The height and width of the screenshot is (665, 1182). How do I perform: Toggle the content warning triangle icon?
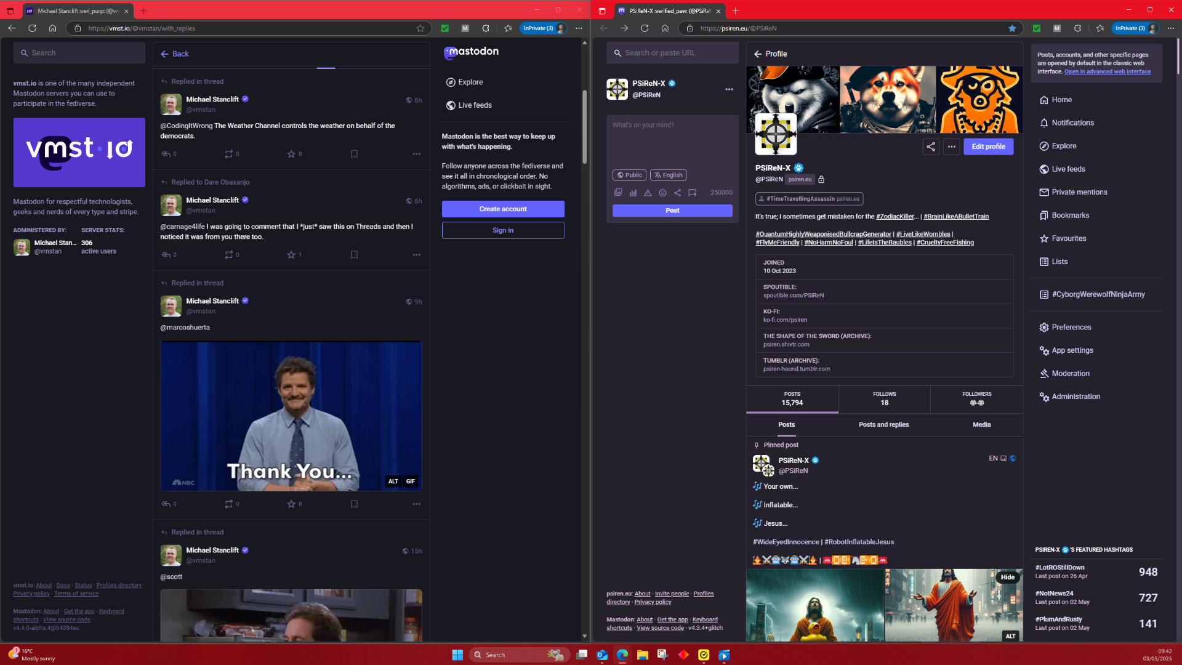pos(648,193)
